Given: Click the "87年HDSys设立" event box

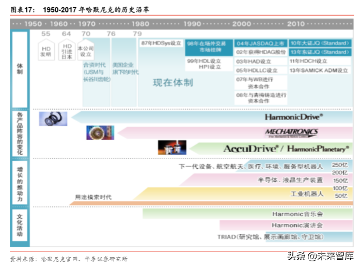Looking at the screenshot, I should coord(161,43).
